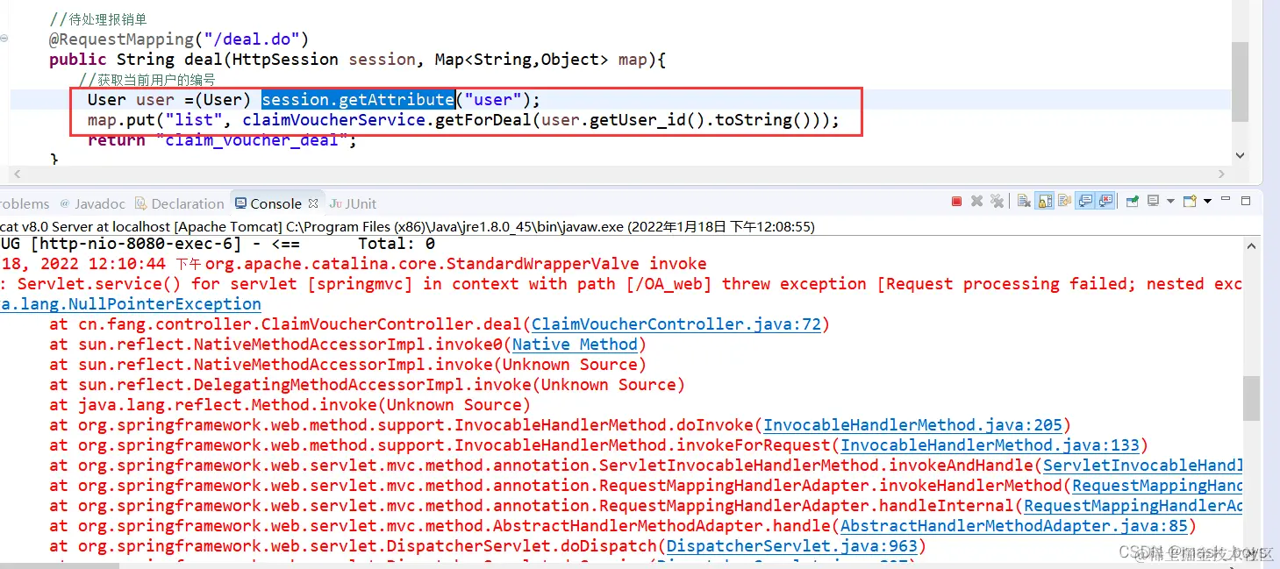Select the Console tab

(275, 203)
